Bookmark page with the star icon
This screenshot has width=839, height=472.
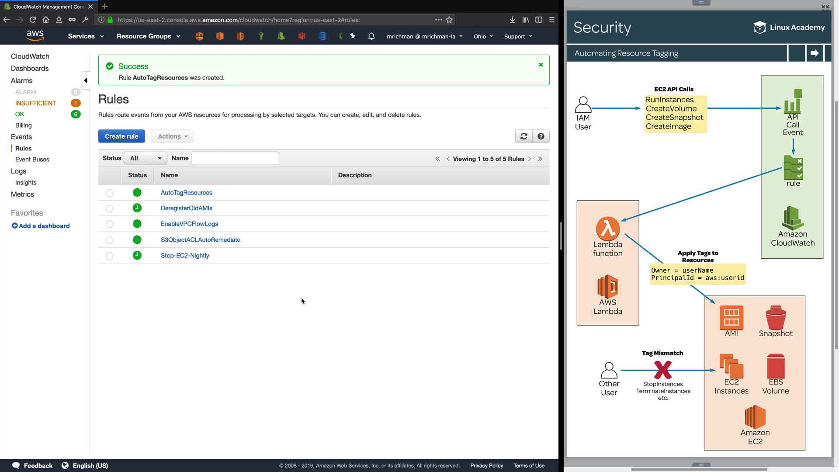coord(449,20)
